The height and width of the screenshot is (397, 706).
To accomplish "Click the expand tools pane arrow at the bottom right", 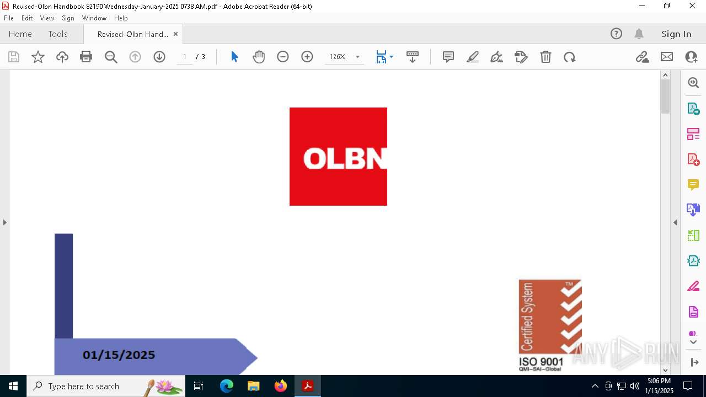I will [694, 362].
